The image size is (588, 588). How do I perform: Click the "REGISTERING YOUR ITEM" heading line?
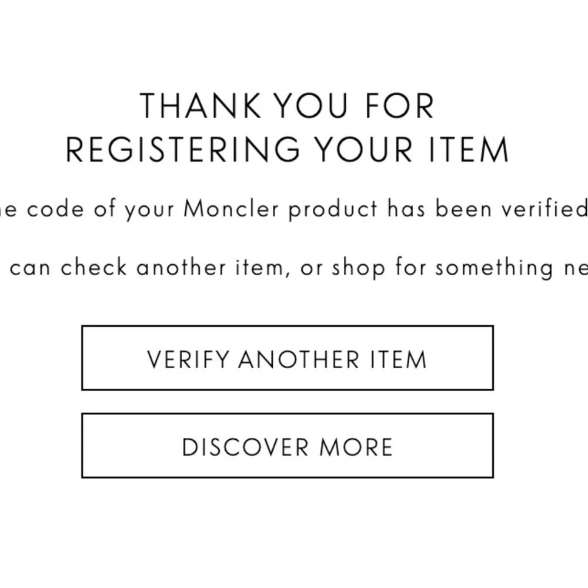click(287, 150)
